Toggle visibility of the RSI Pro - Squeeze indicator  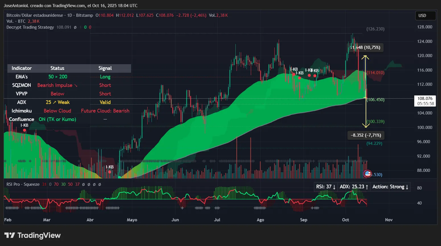coord(23,184)
